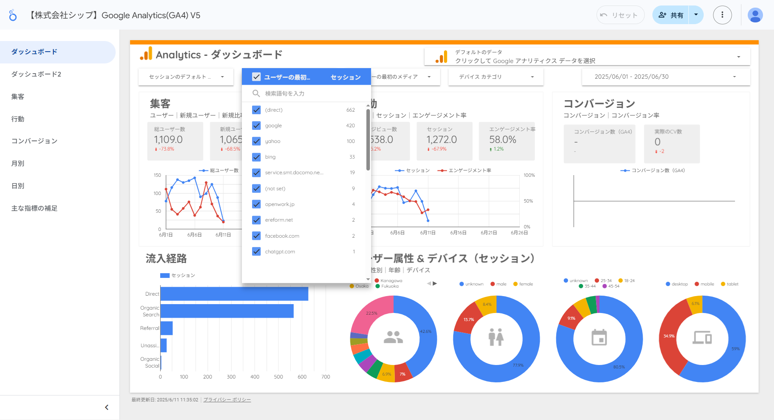Open the コンバージョン page in sidebar

(58, 141)
